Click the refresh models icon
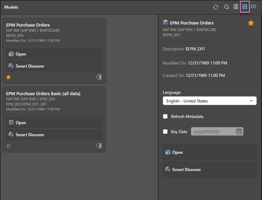Screen dimensions: 262x200 [x=216, y=7]
